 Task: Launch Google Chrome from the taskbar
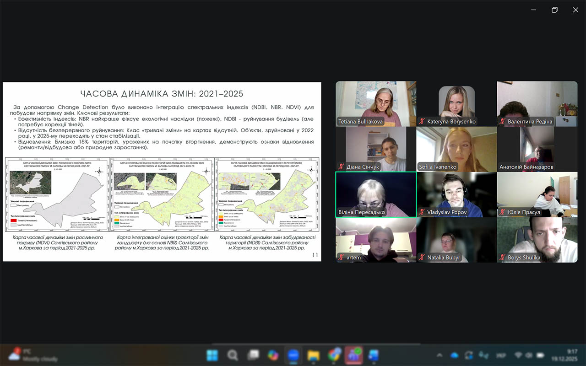334,355
